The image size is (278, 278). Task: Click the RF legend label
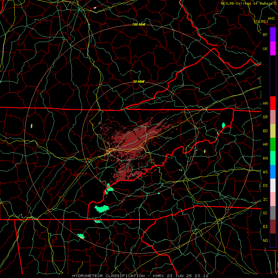[x=265, y=35]
